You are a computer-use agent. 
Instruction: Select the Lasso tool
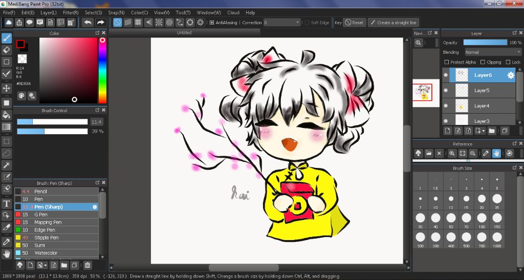pos(6,154)
